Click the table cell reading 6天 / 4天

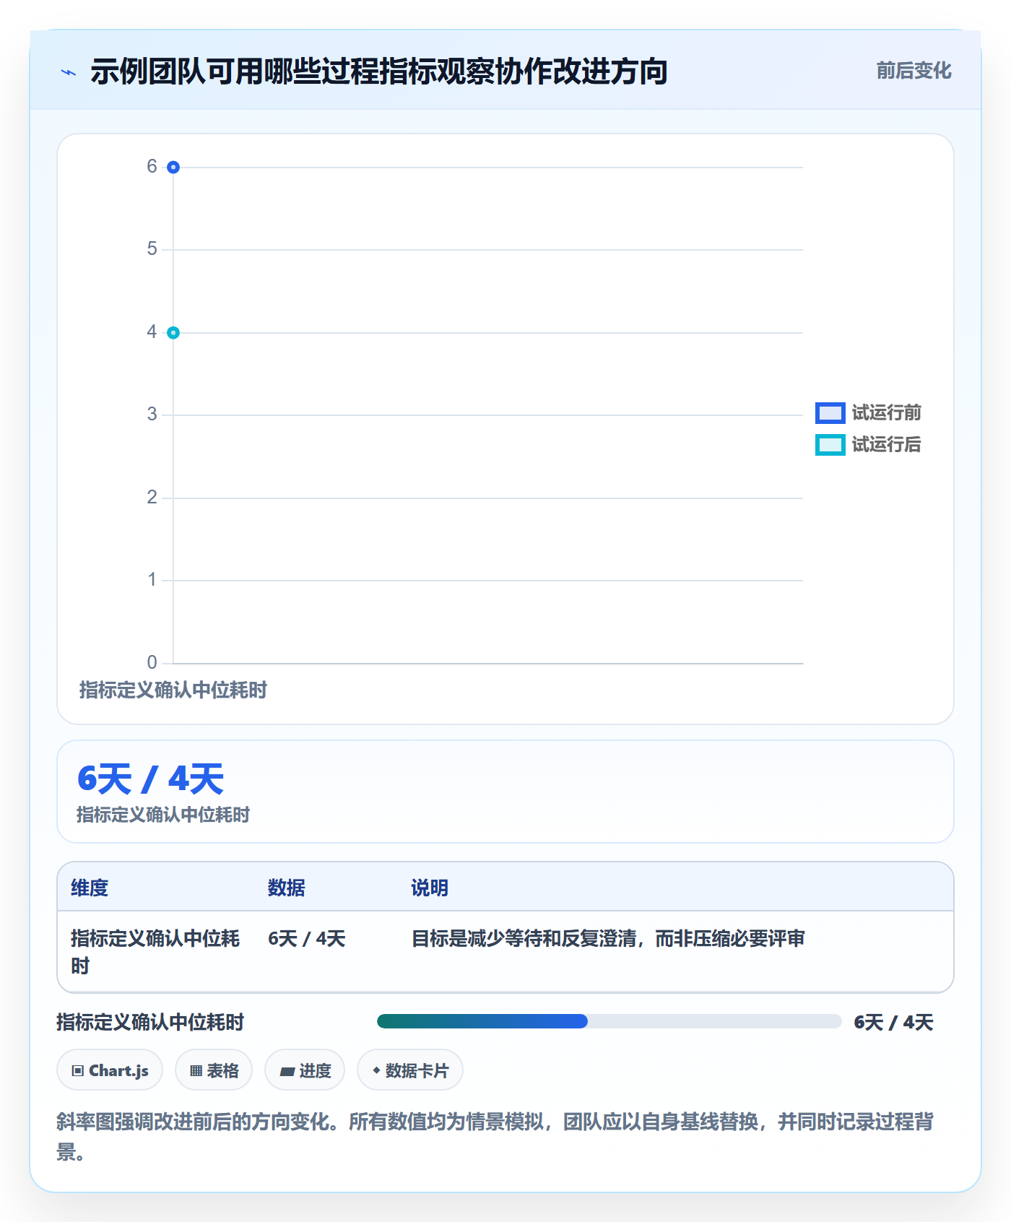click(307, 938)
